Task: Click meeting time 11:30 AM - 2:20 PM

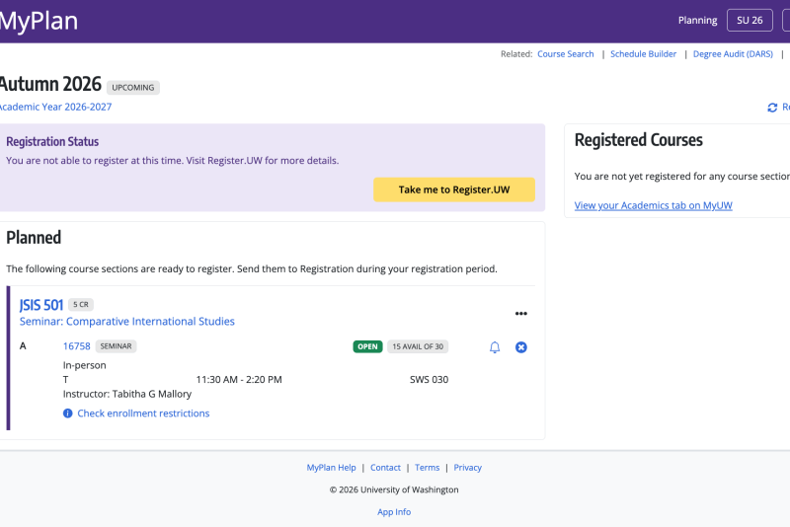Action: (x=239, y=380)
